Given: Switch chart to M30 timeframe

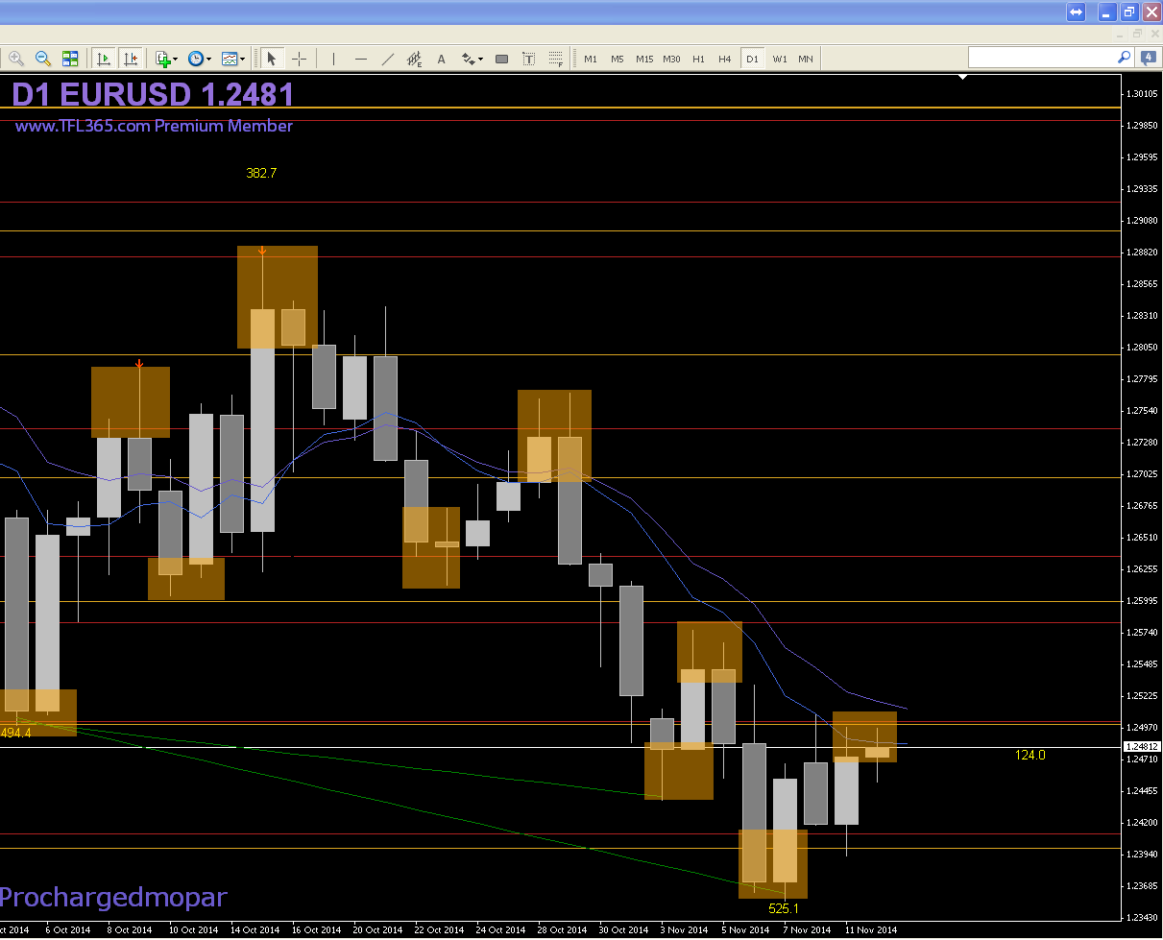Looking at the screenshot, I should 670,59.
